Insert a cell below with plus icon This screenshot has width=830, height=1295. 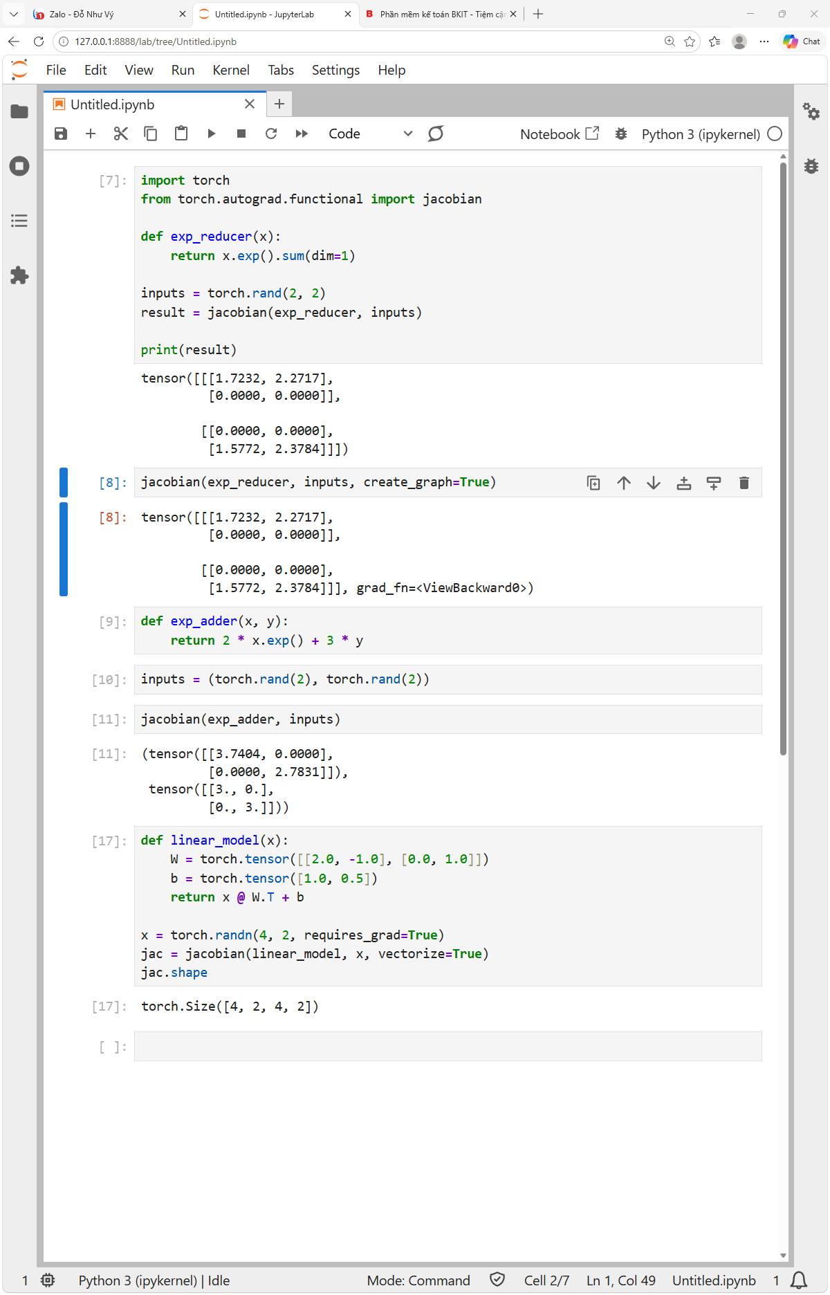(91, 134)
